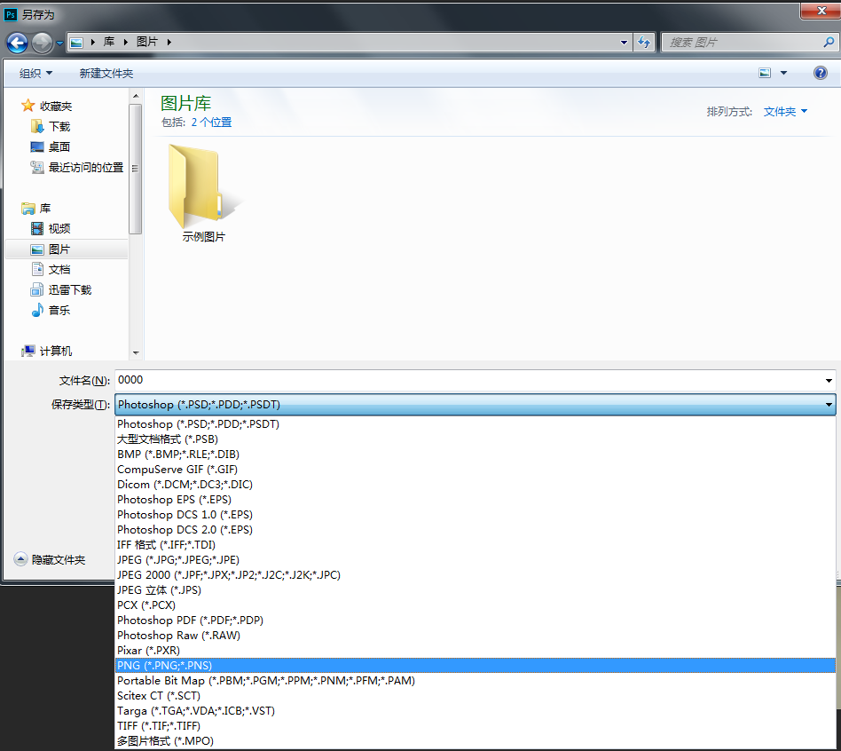Screen dimensions: 841x751
Task: Expand arrow after 图片 in breadcrumb
Action: tap(169, 42)
